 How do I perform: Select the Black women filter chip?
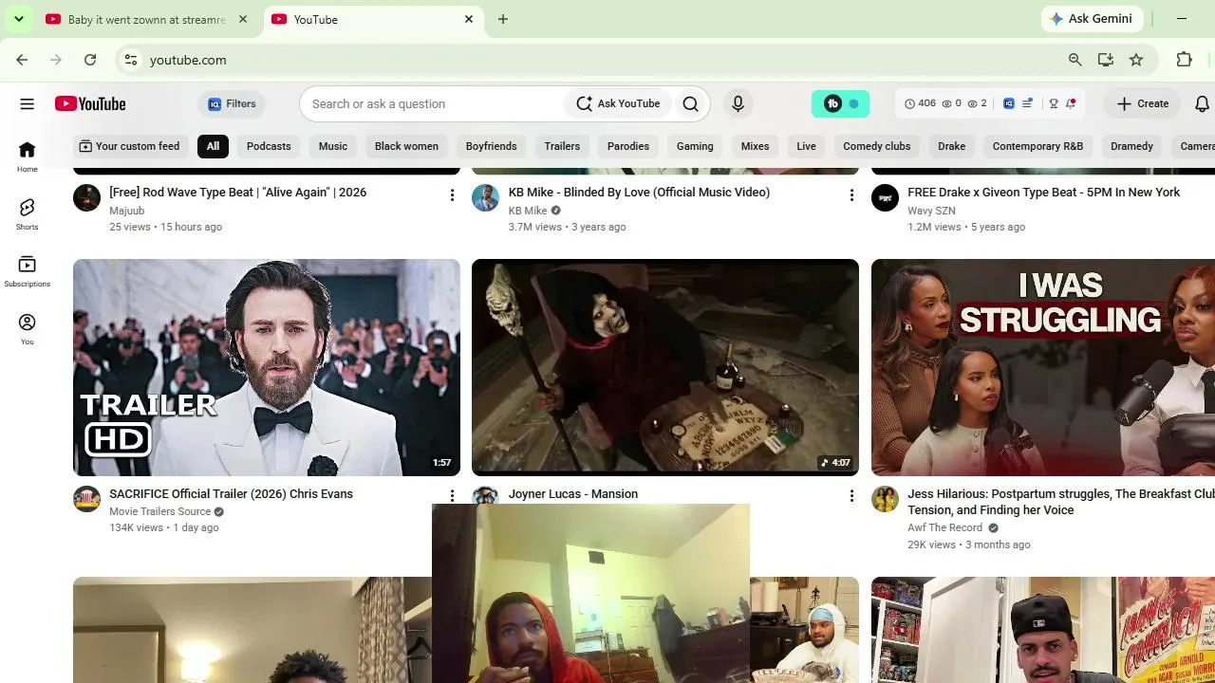pyautogui.click(x=406, y=146)
